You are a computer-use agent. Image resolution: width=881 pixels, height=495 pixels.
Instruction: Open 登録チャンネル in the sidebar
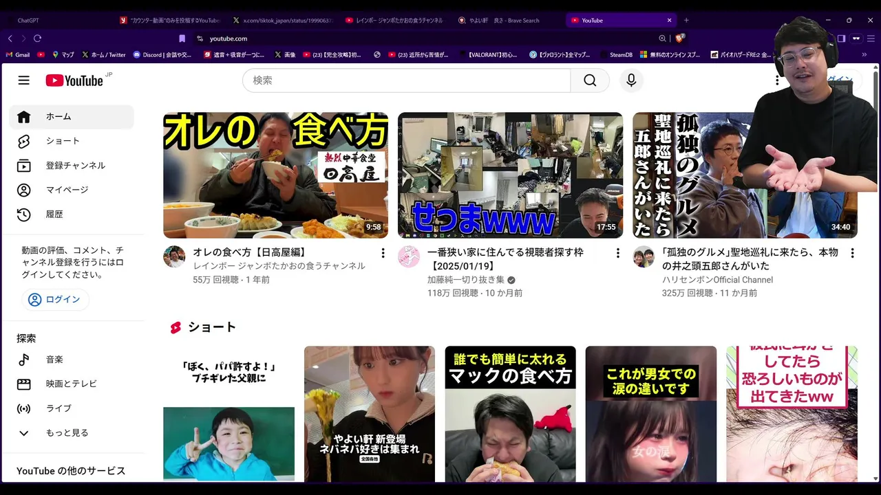click(x=72, y=166)
